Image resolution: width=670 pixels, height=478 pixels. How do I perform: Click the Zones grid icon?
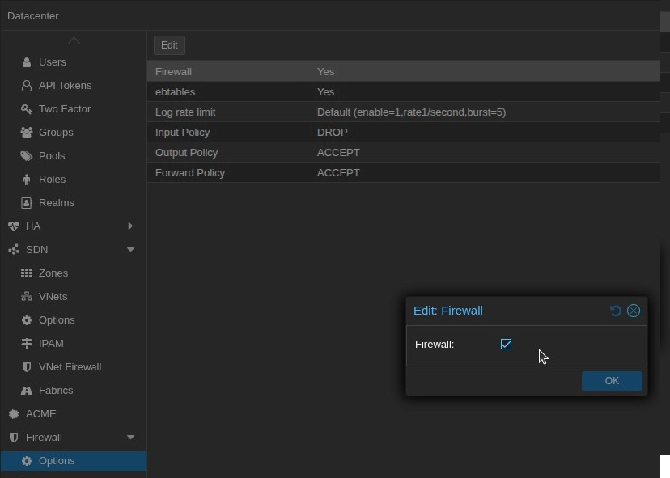(x=27, y=273)
